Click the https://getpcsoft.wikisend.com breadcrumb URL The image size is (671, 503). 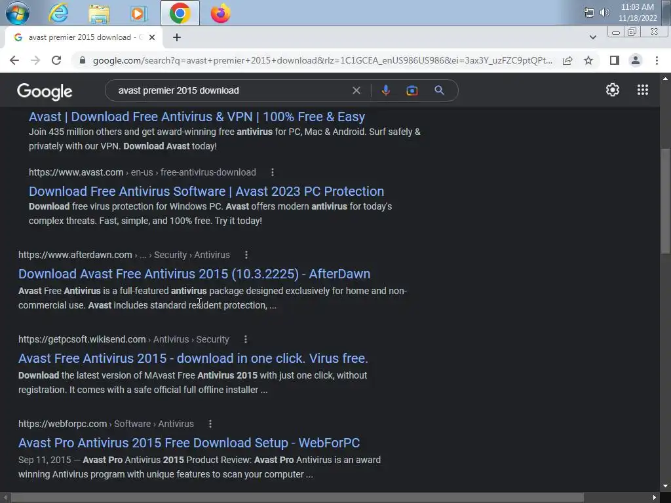pyautogui.click(x=82, y=339)
